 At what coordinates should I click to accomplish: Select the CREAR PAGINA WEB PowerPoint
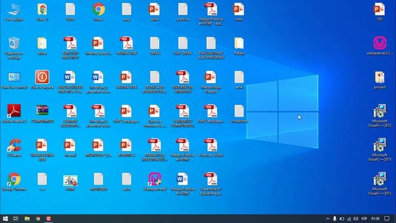42,150
